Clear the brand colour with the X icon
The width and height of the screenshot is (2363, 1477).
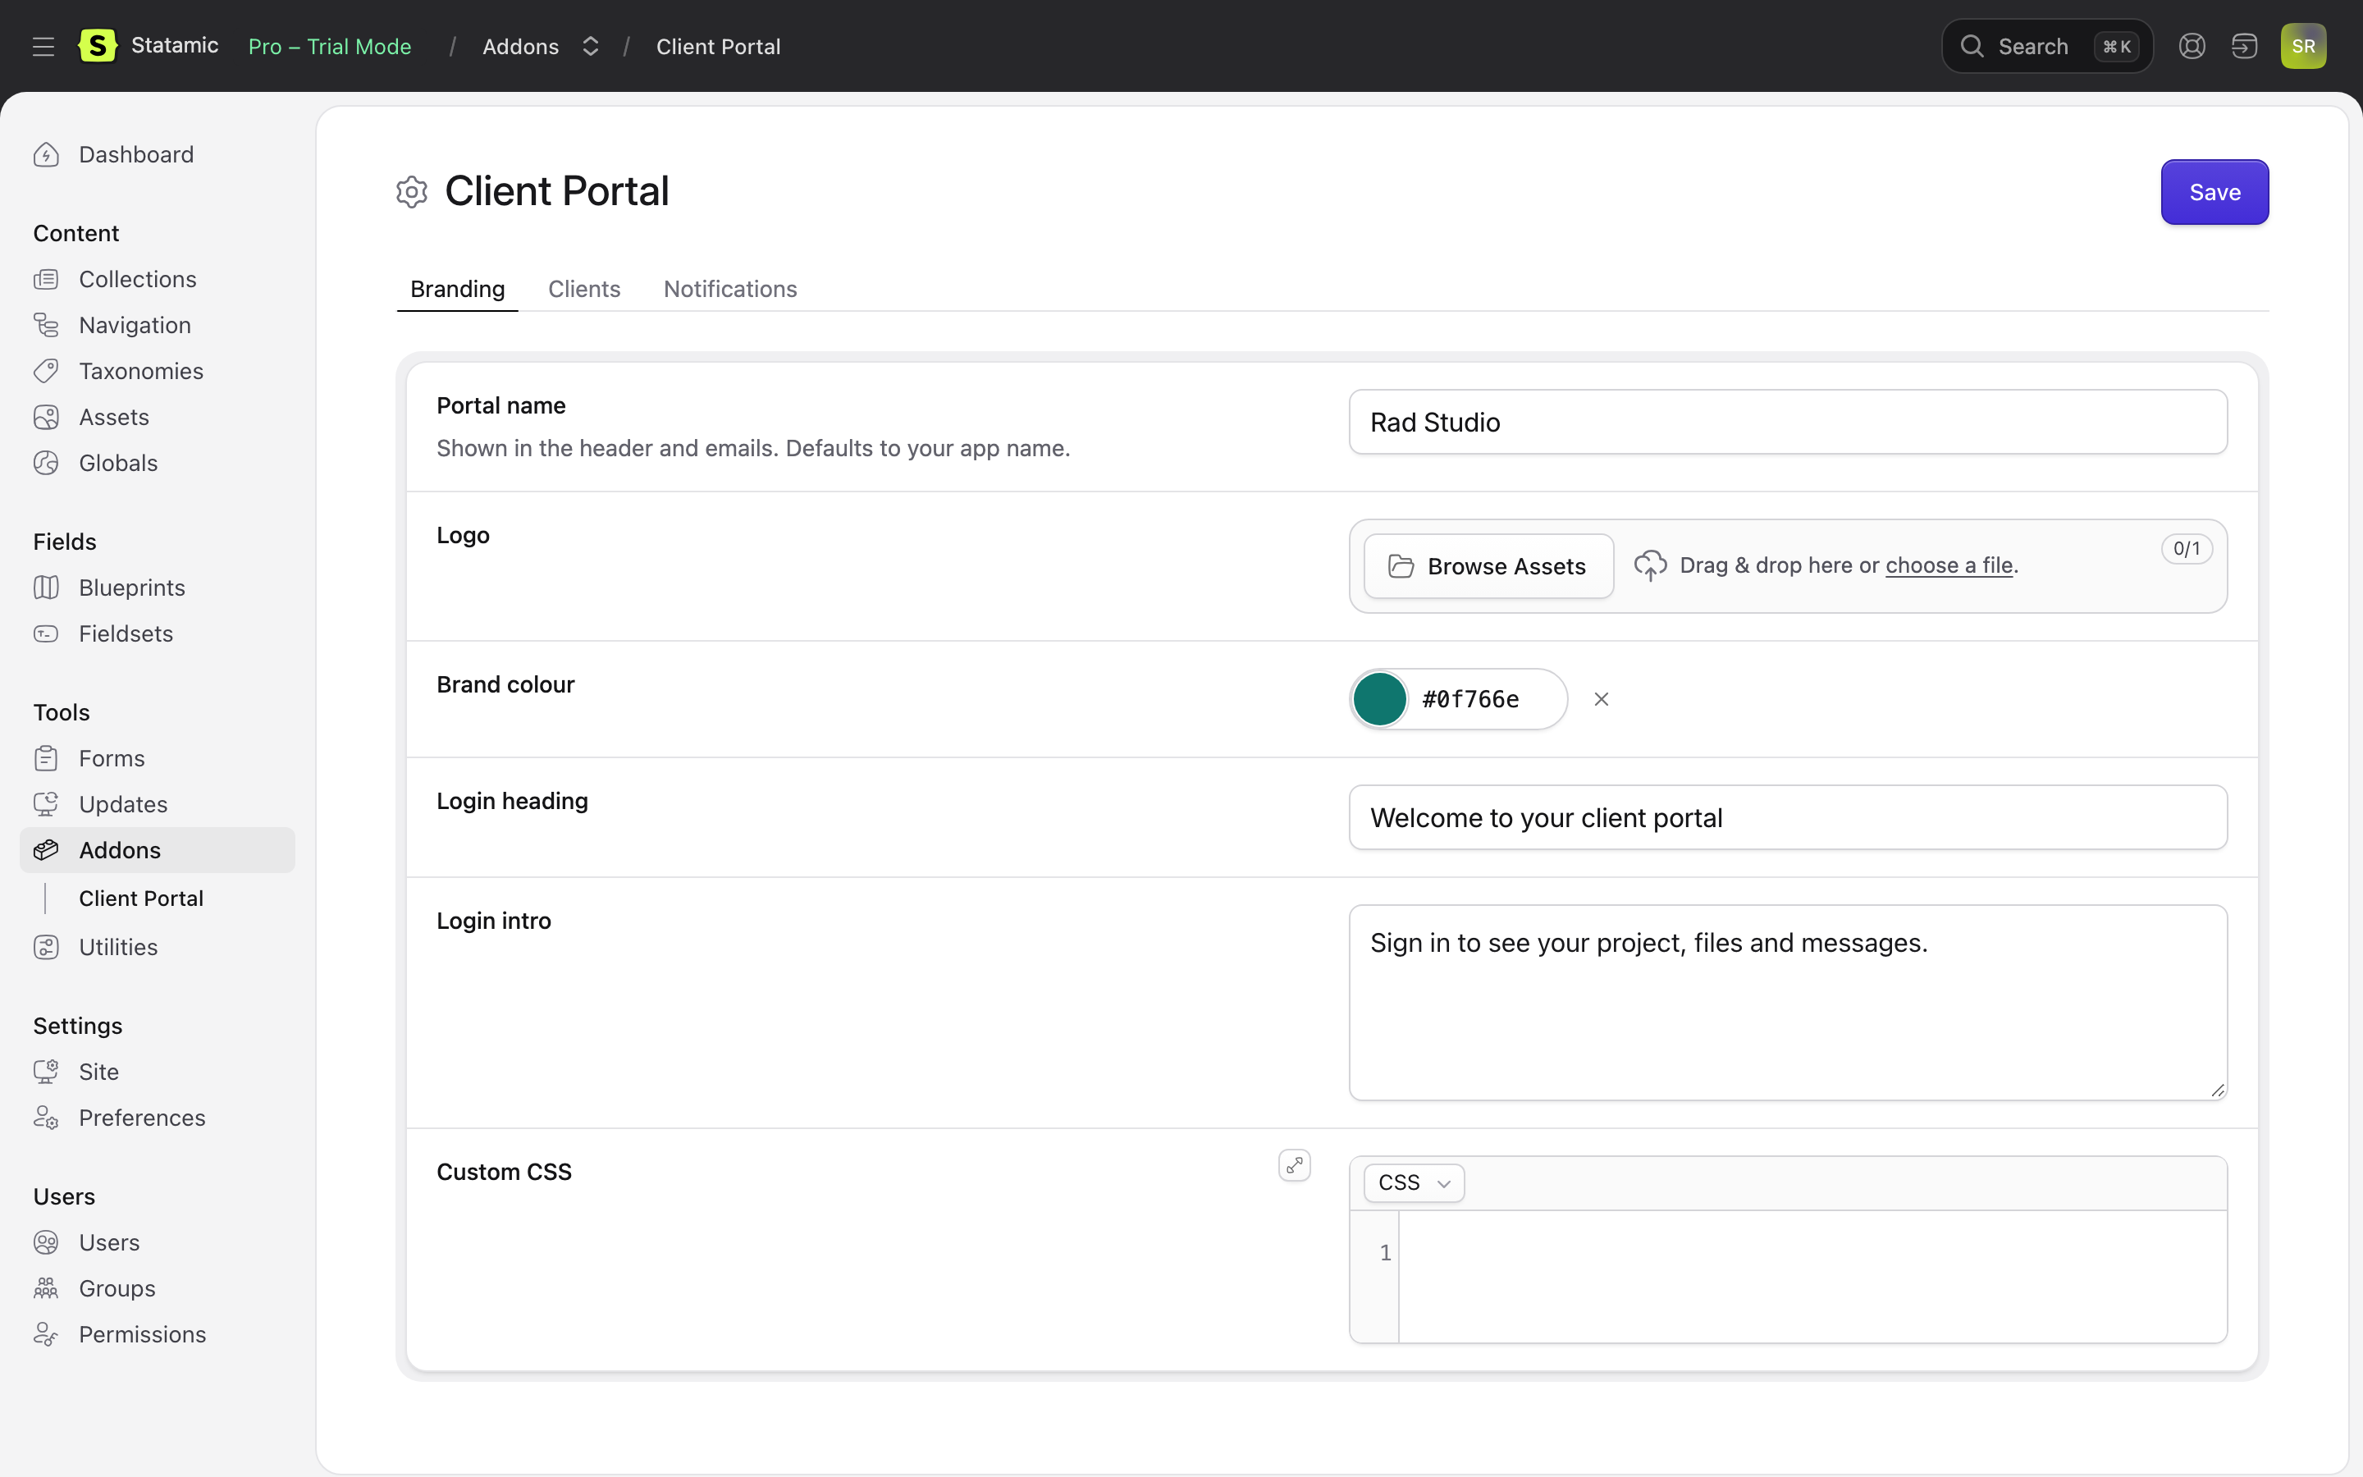(1602, 699)
